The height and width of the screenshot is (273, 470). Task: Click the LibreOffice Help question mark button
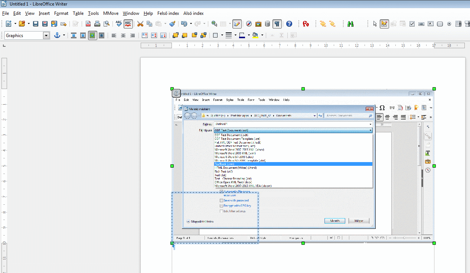pos(289,24)
